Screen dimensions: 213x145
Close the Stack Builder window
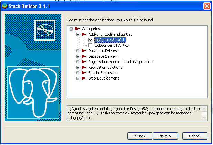[207, 6]
